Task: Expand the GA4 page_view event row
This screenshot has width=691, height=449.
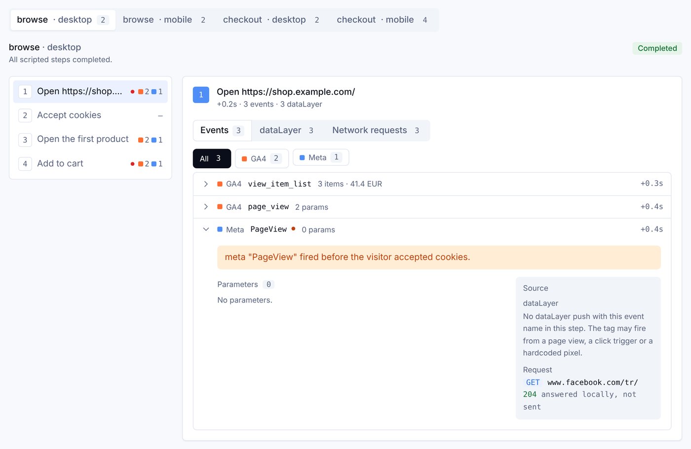Action: [432, 207]
